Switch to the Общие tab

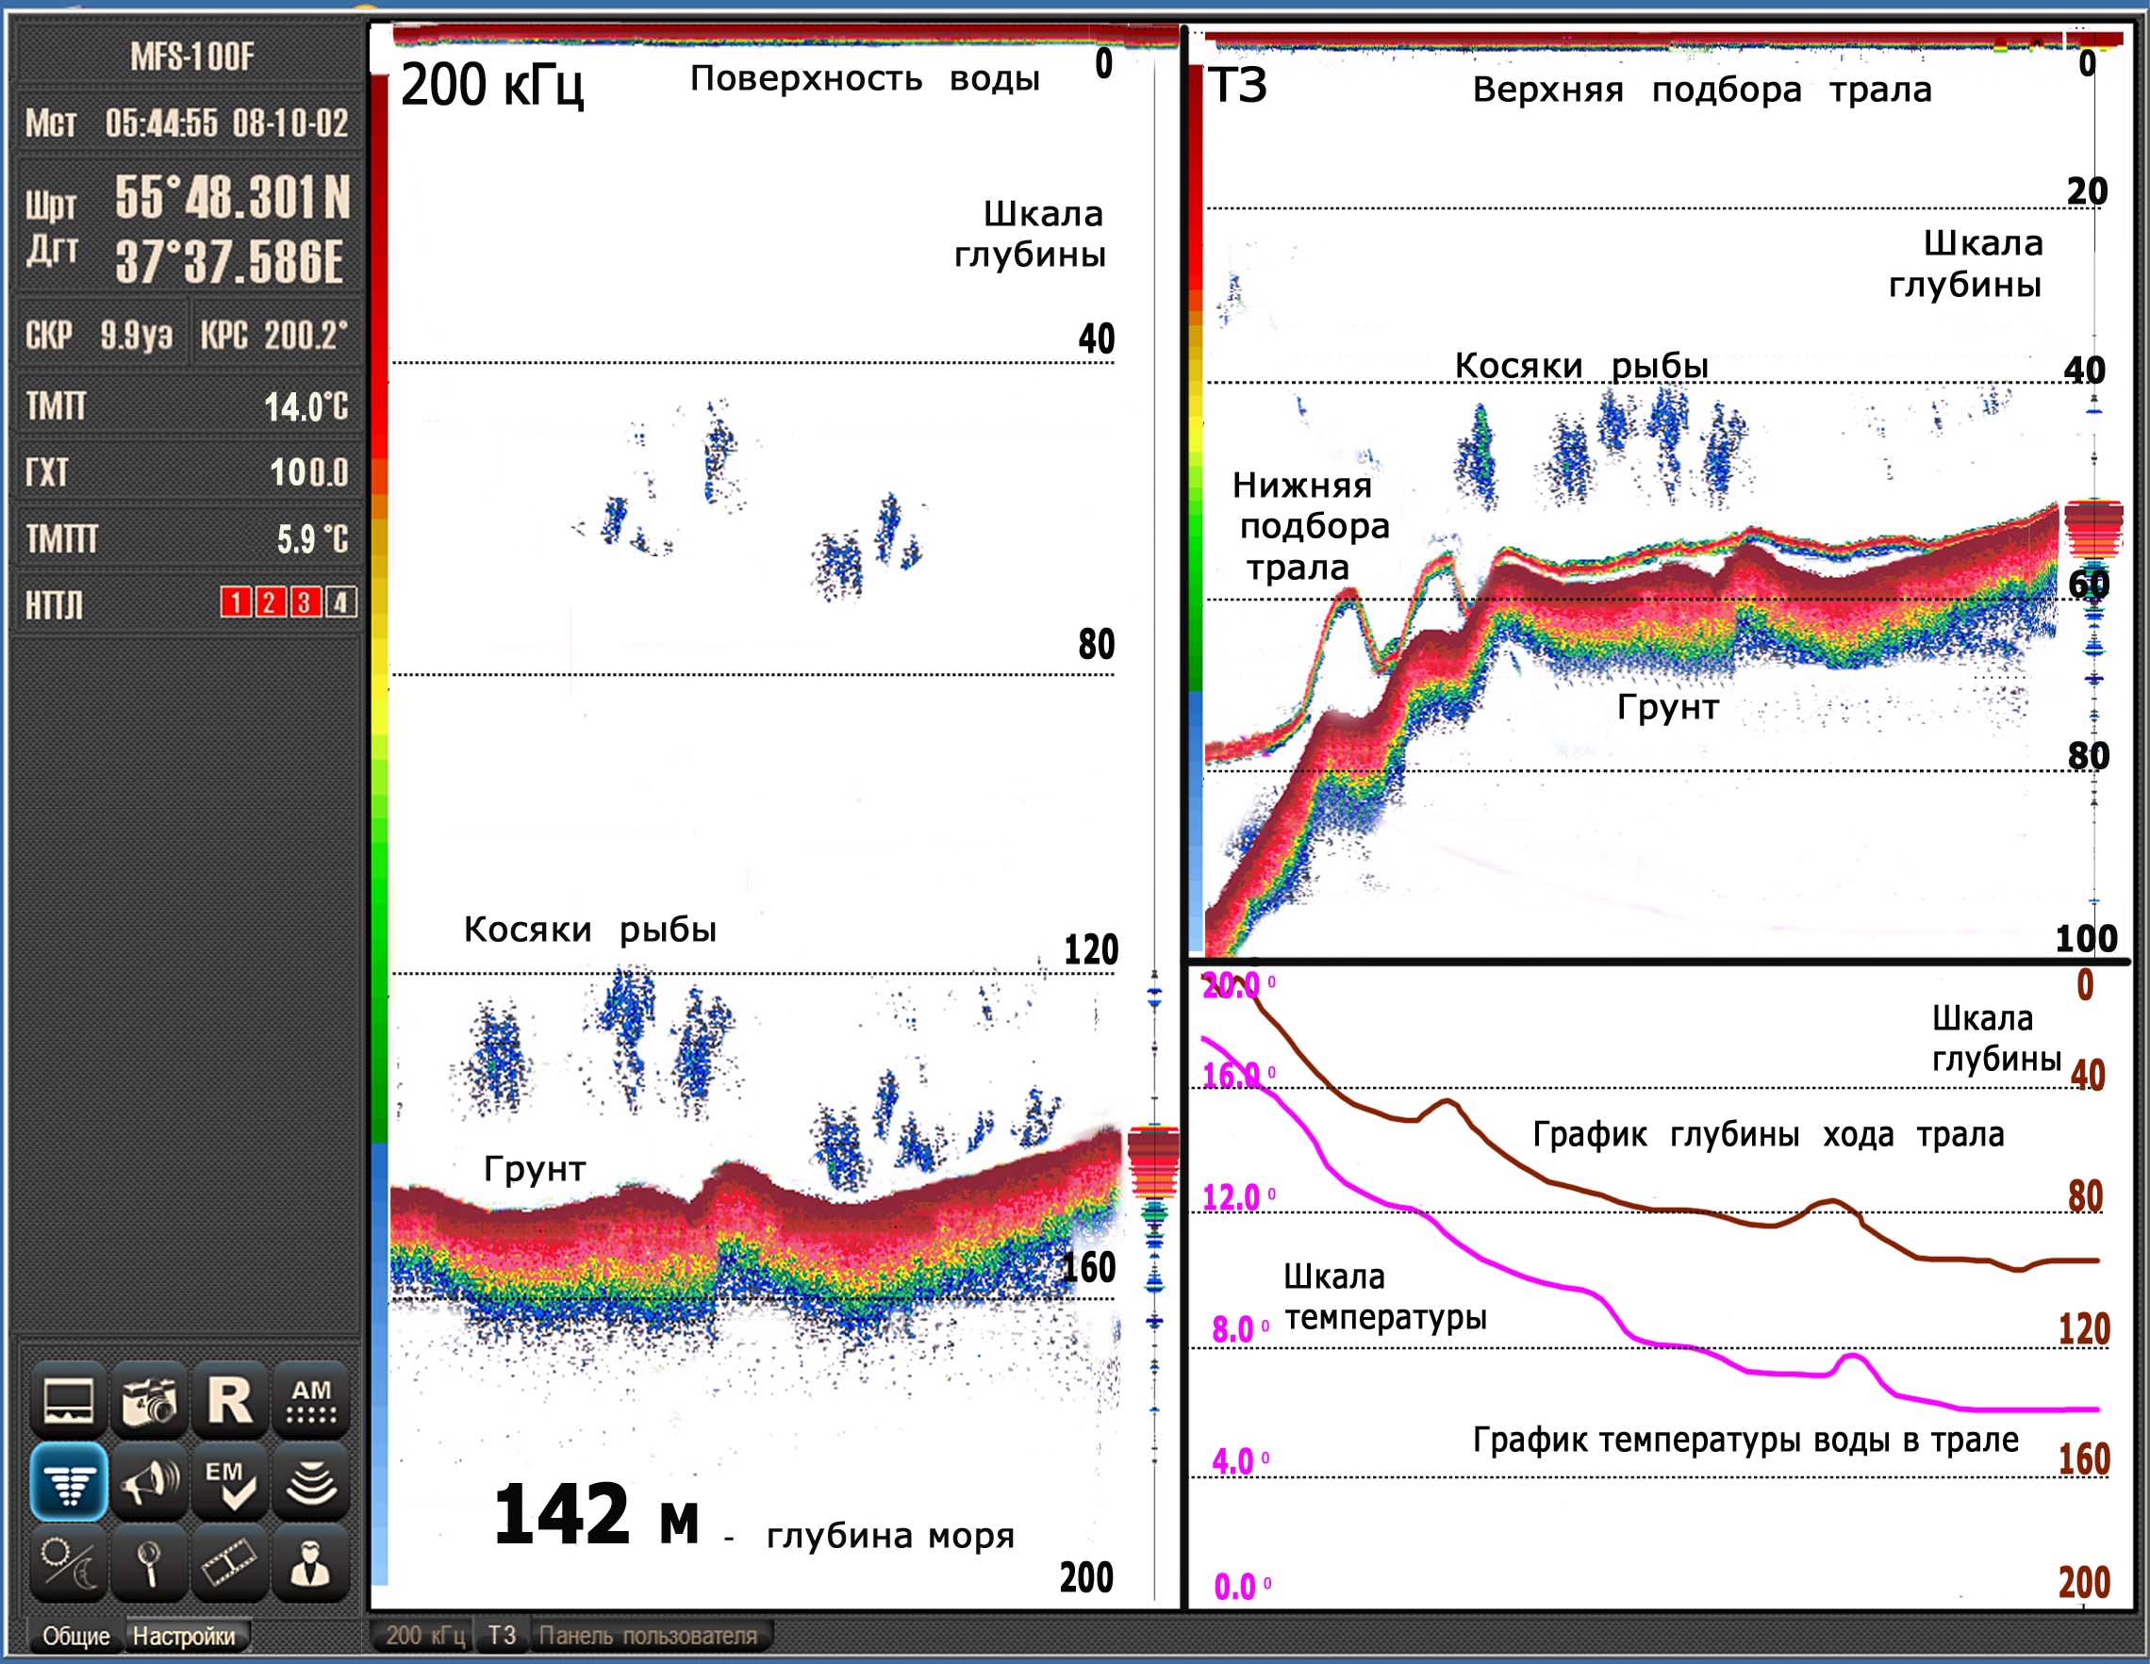[x=75, y=1637]
